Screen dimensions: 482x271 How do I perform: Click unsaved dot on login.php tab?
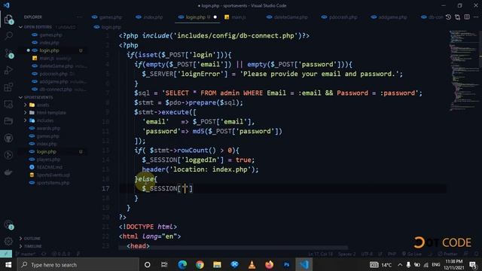[x=215, y=17]
